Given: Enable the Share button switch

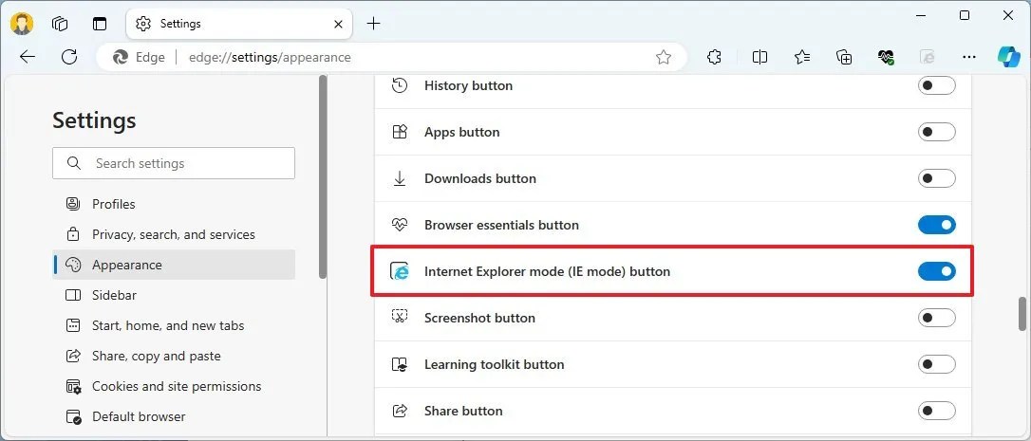Looking at the screenshot, I should point(936,411).
